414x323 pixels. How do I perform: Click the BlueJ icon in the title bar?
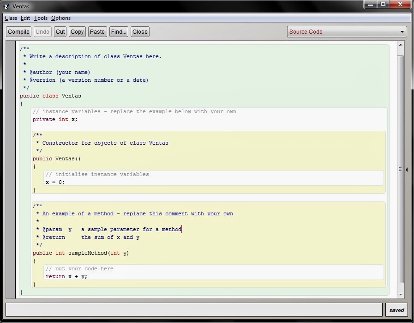(x=6, y=6)
